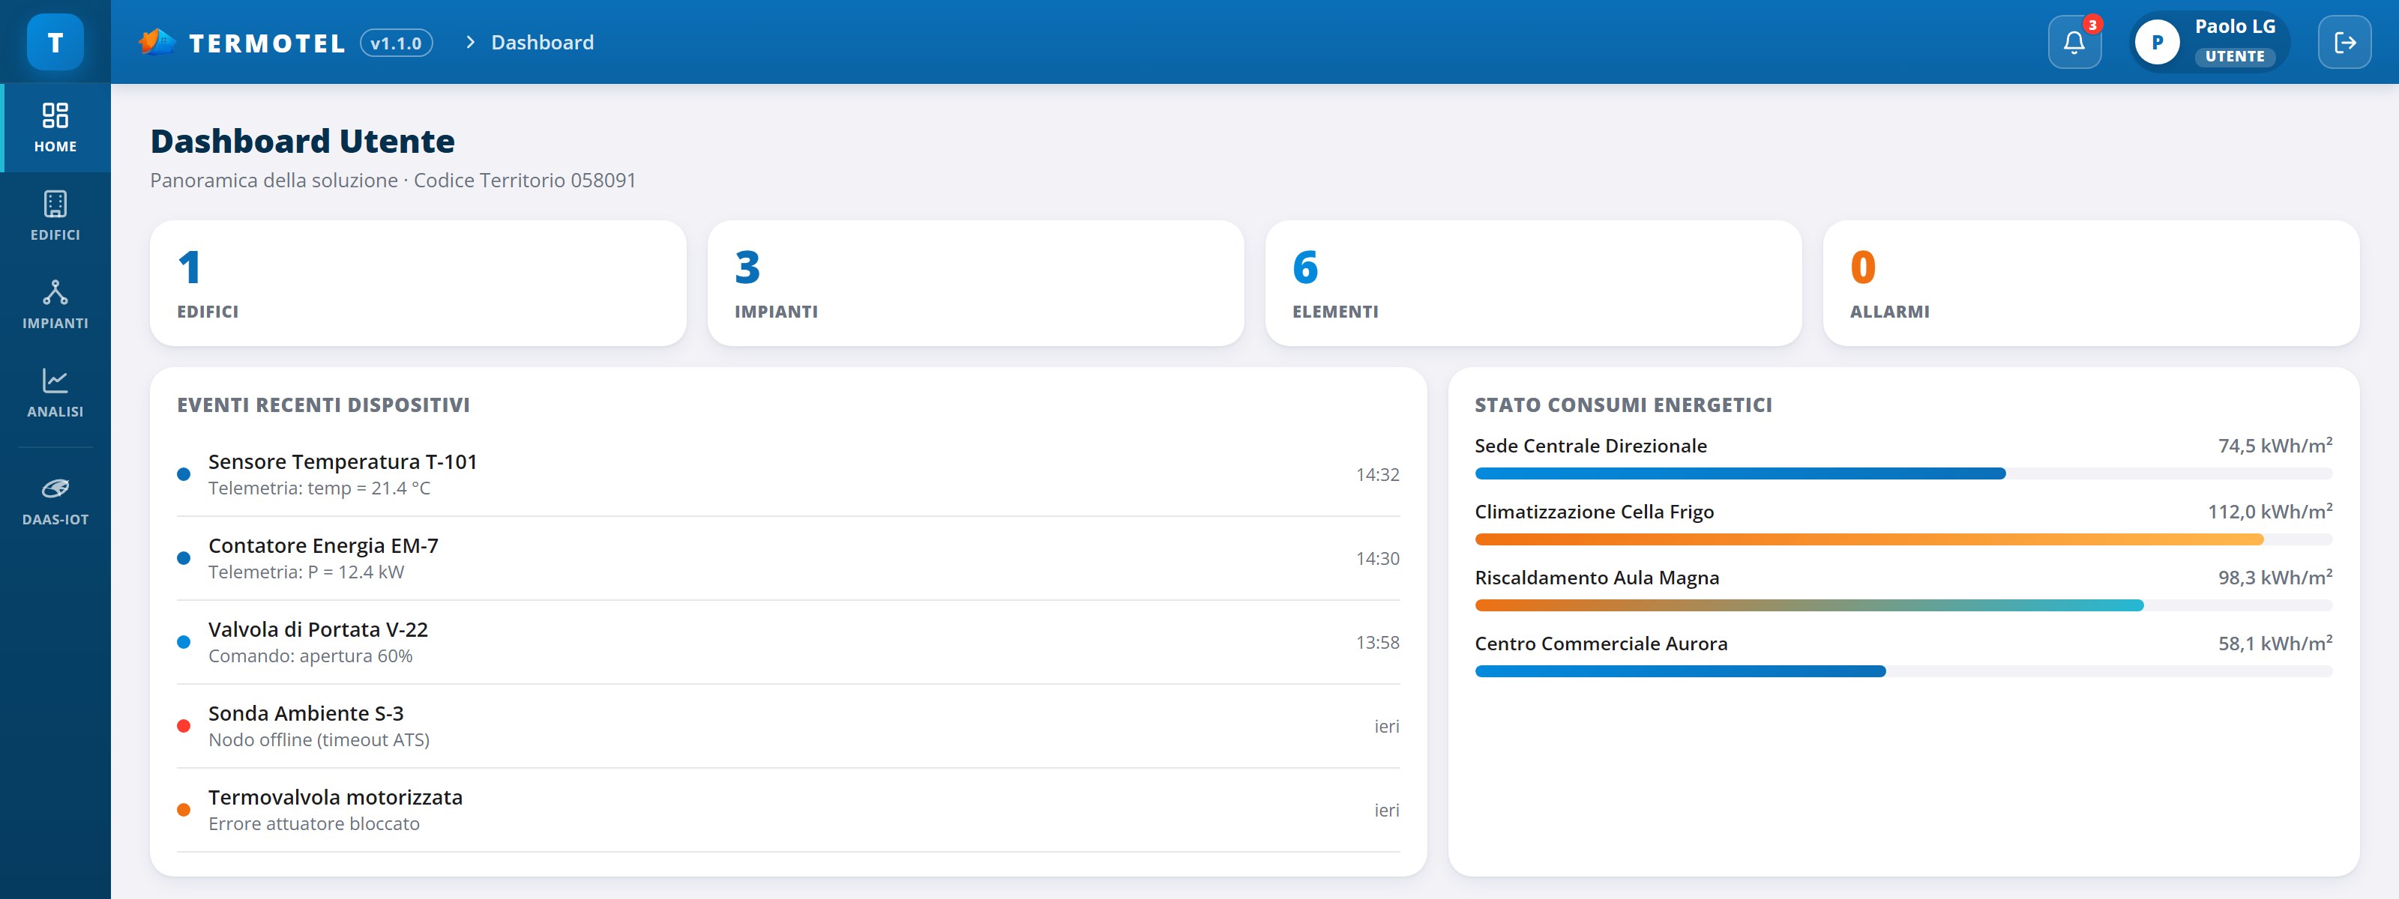Click Nodo offline (timeout ATS) detail
The image size is (2399, 899).
click(319, 740)
